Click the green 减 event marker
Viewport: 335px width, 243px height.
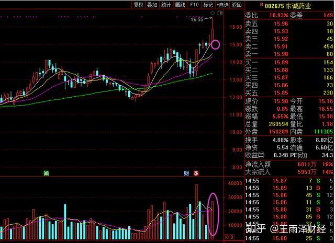point(46,173)
